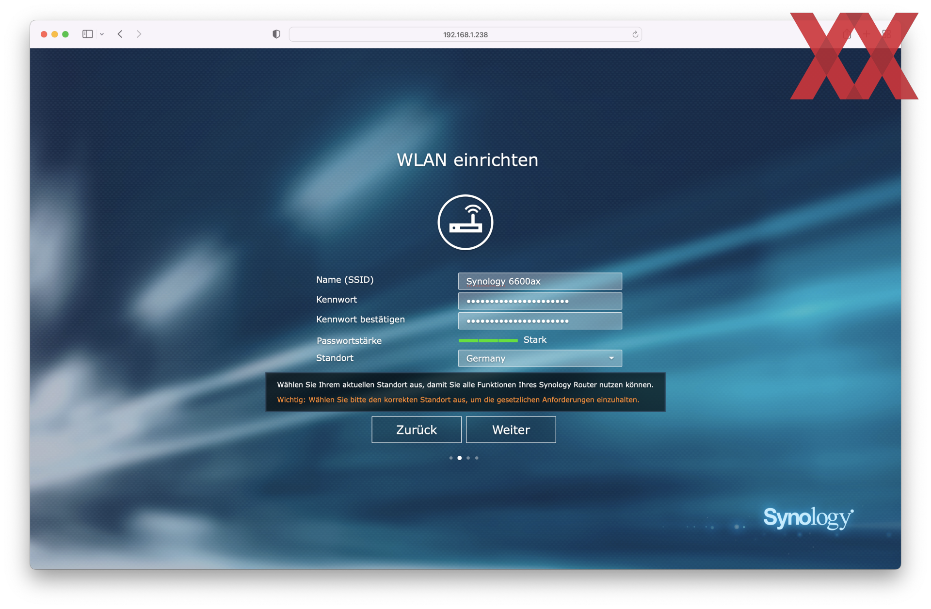Screen dimensions: 931x609
Task: Go back with the browser back arrow
Action: (120, 34)
